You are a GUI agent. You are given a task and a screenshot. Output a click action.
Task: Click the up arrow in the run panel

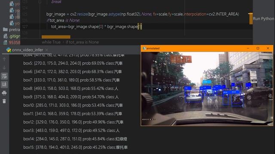[4, 59]
